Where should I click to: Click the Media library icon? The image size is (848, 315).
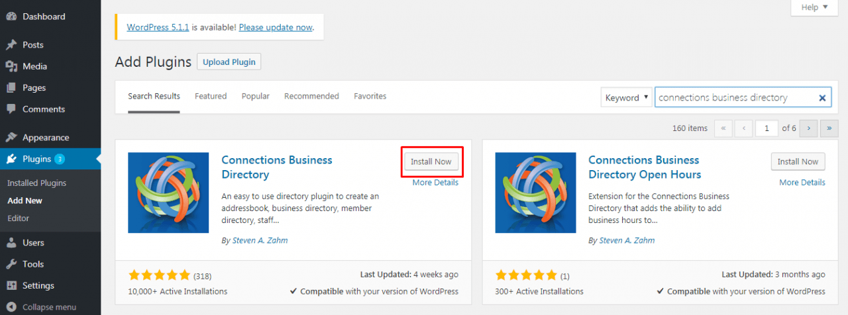click(x=11, y=66)
